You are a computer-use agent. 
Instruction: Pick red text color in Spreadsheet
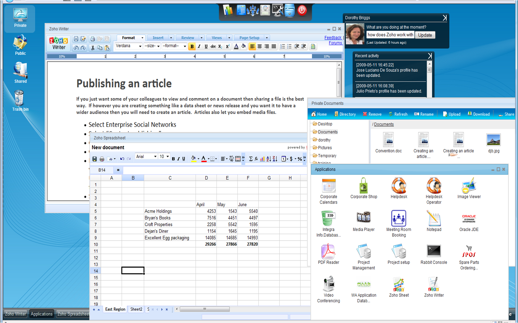tap(204, 159)
